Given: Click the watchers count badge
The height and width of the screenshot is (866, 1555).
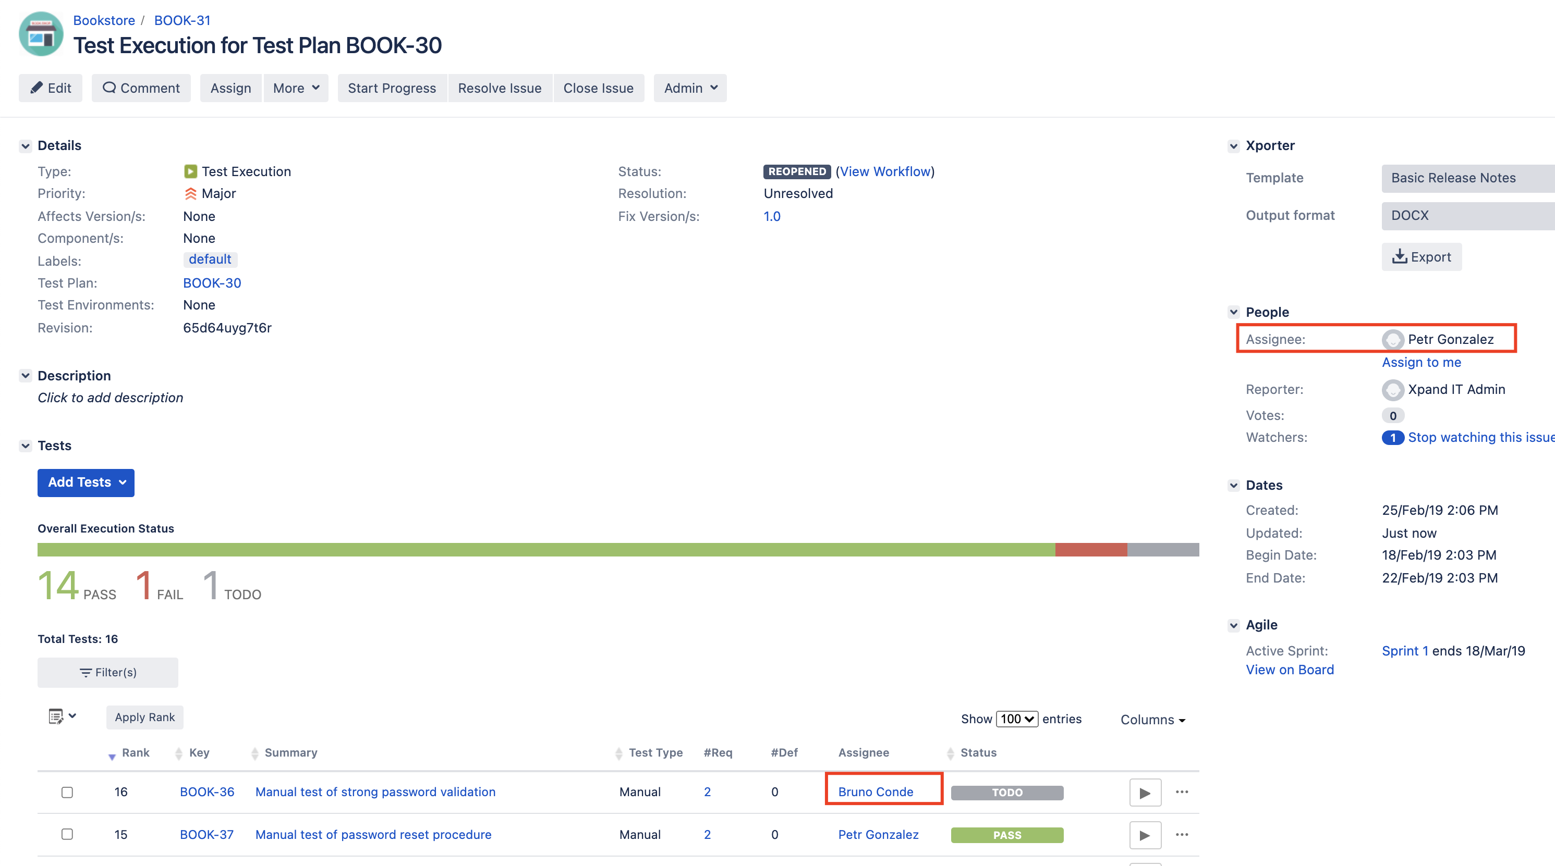Looking at the screenshot, I should pos(1393,438).
